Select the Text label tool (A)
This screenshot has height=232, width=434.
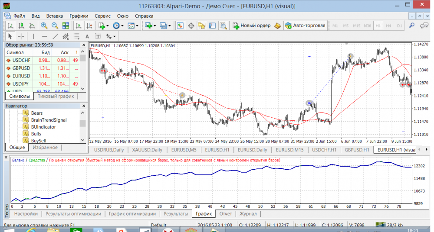[x=87, y=36]
